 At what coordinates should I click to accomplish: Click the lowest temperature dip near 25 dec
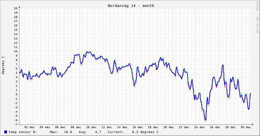(205, 119)
